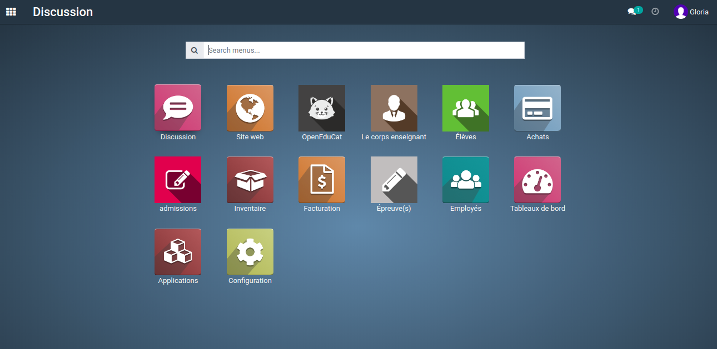Expand the Gloria user menu
The image size is (717, 349).
pyautogui.click(x=691, y=12)
